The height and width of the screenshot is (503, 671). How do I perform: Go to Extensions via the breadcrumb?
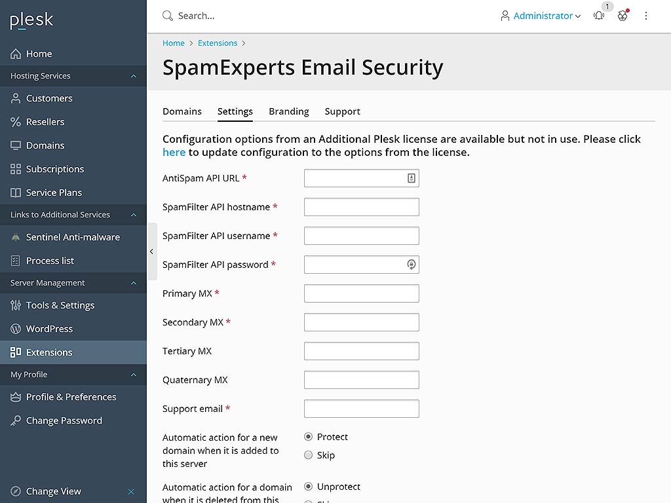[x=218, y=43]
